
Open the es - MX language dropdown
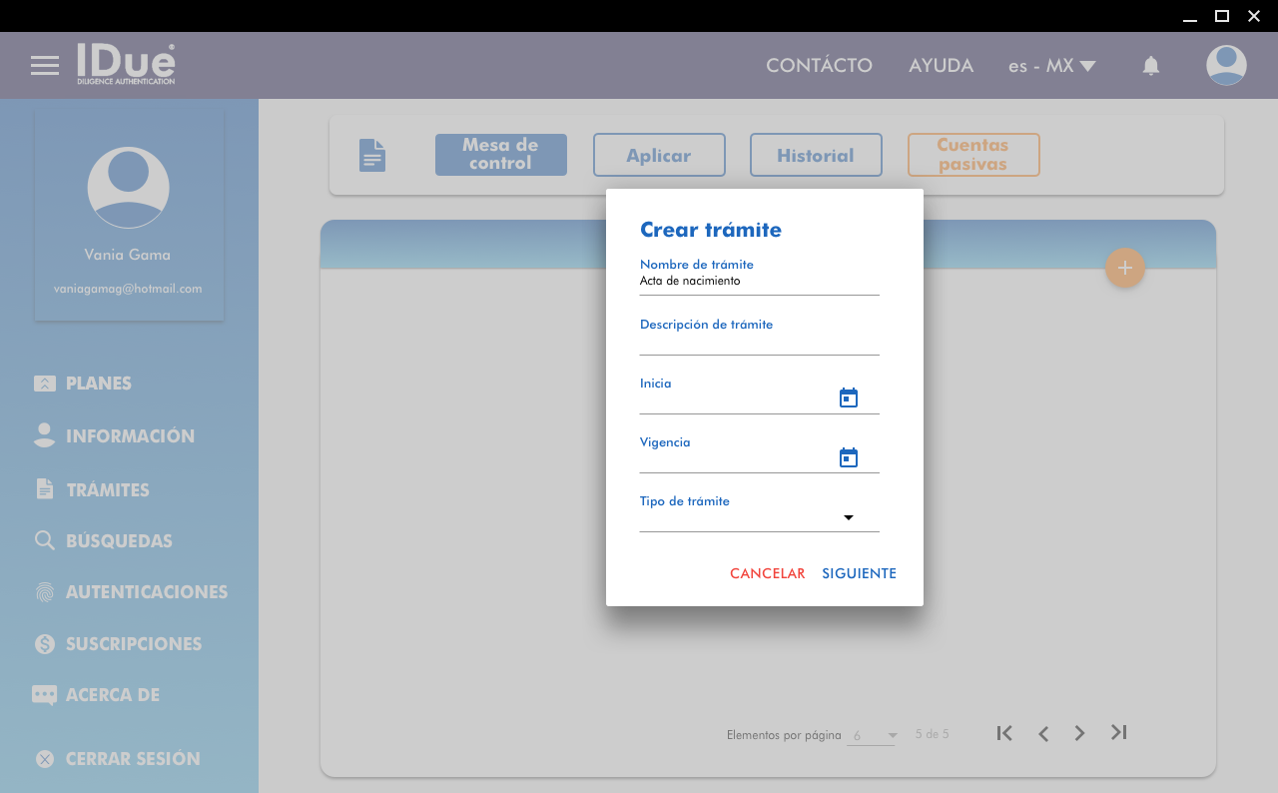point(1051,66)
